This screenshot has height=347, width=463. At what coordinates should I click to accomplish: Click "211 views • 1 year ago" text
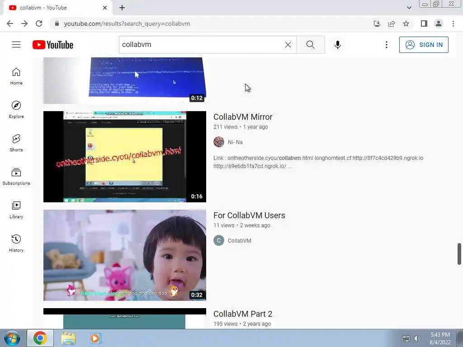241,127
